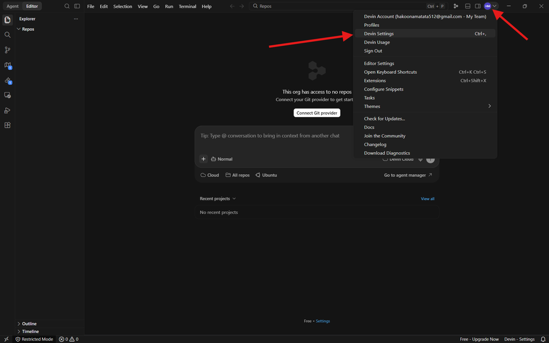Open the View menu

tap(143, 7)
